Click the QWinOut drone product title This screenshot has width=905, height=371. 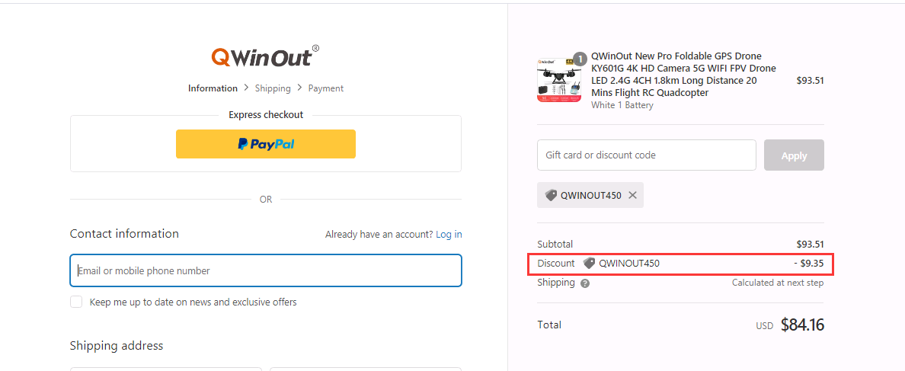pos(683,74)
